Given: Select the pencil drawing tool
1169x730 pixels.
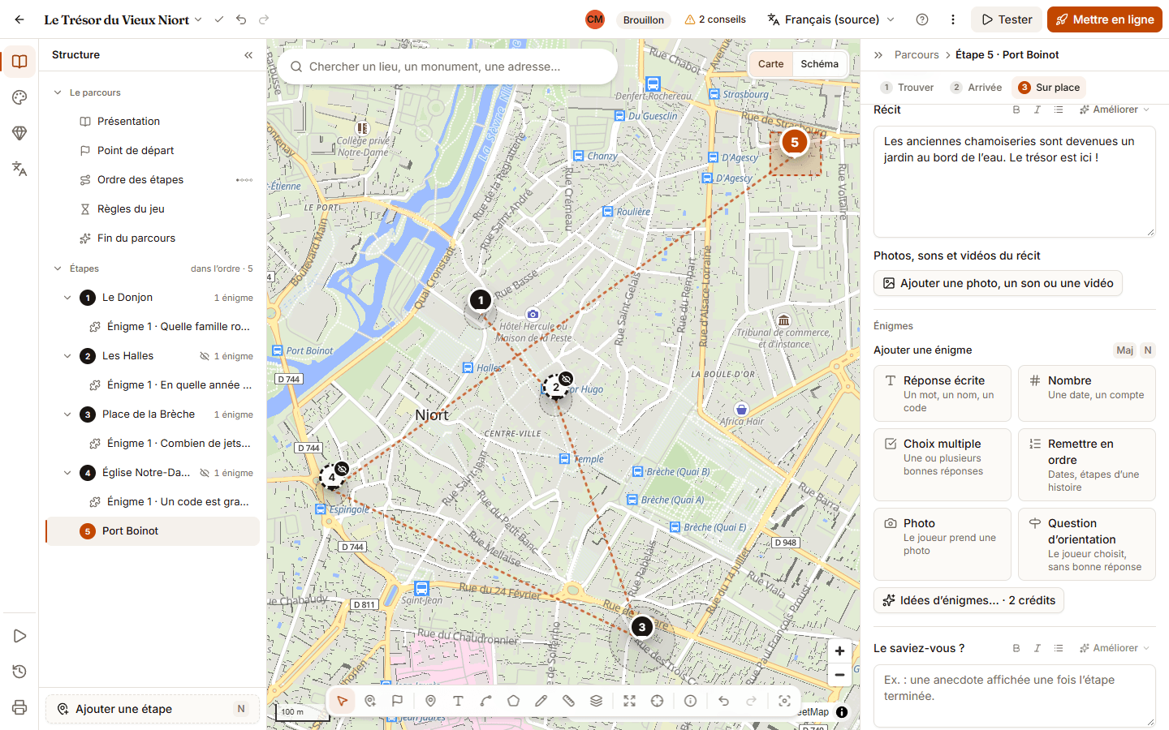Looking at the screenshot, I should click(x=541, y=701).
